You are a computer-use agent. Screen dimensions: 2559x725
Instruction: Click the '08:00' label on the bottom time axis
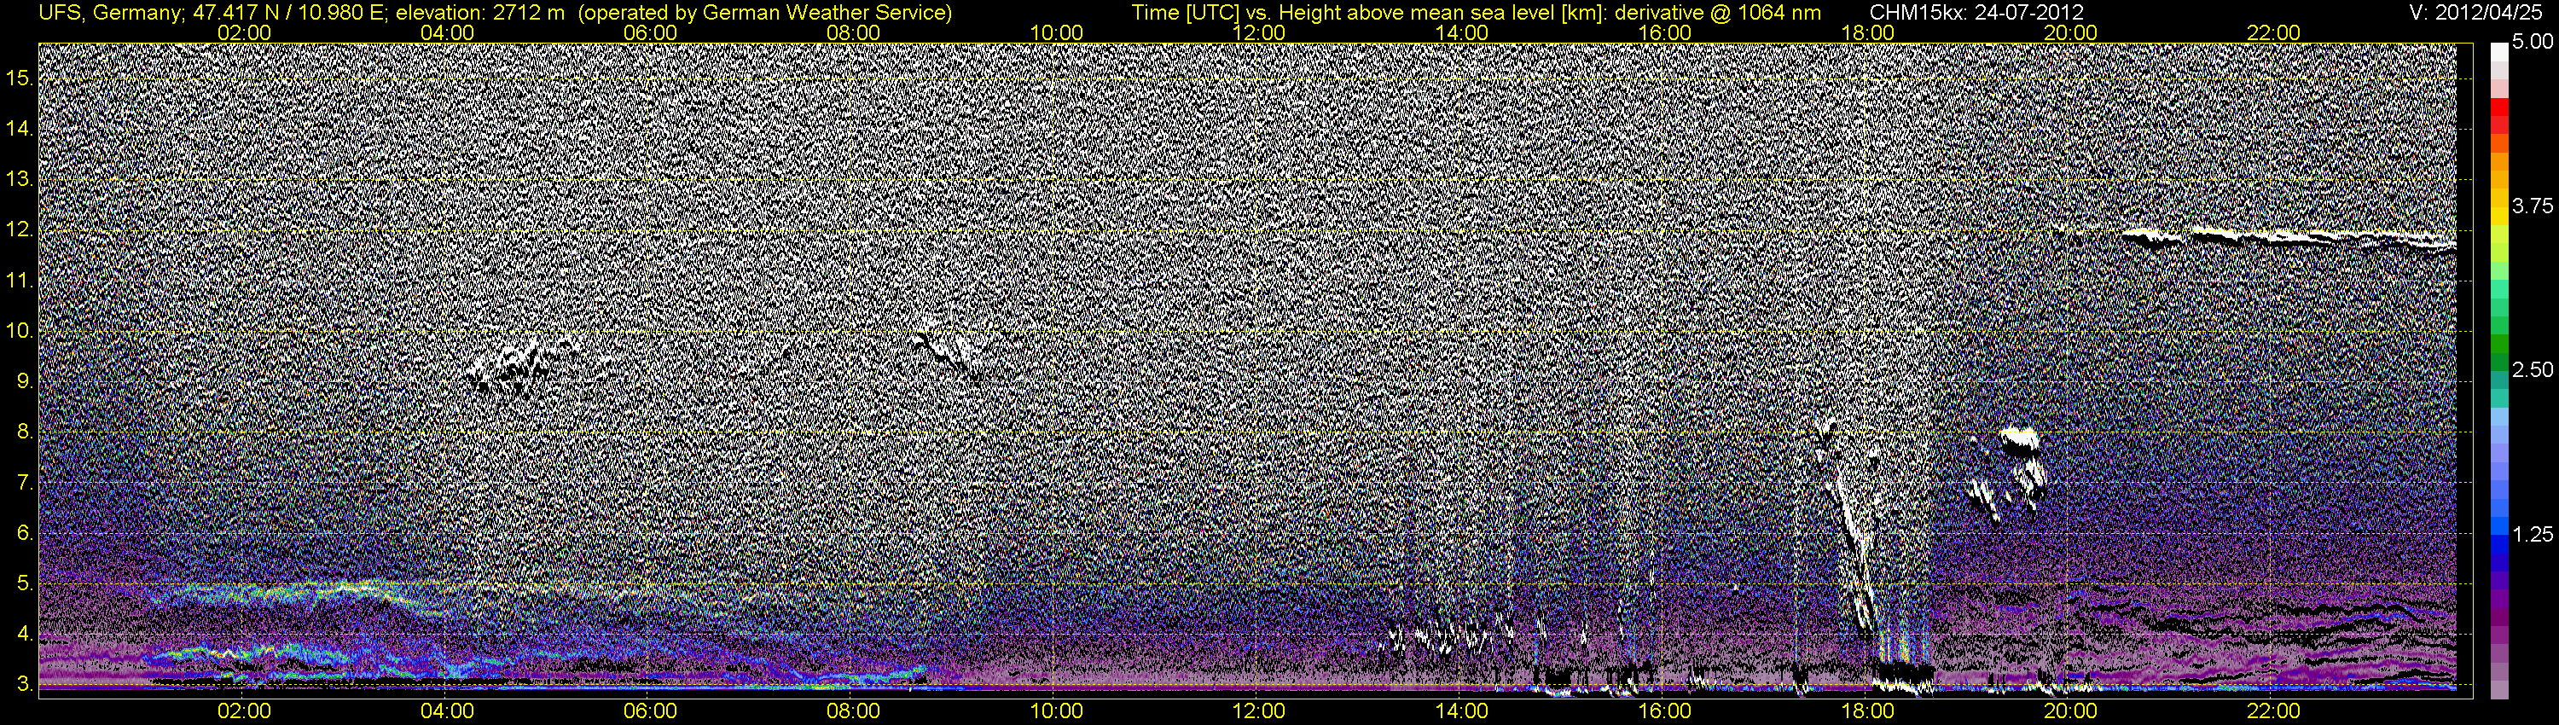(853, 711)
